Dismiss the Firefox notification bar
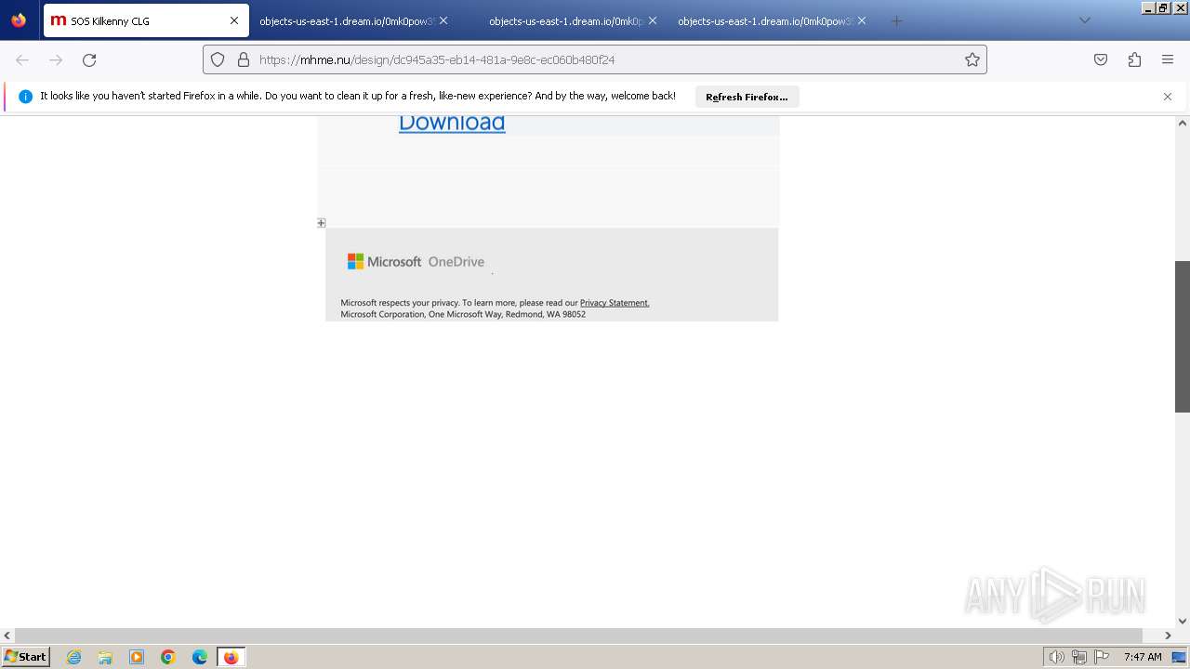This screenshot has height=669, width=1190. pos(1168,97)
